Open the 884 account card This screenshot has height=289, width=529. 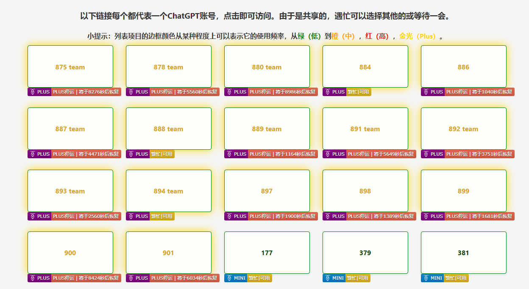(x=365, y=66)
